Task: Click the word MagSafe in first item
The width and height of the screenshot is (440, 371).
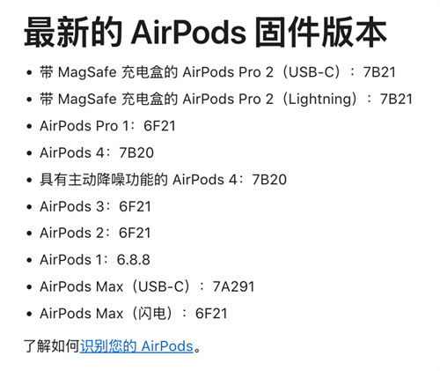Action: coord(87,72)
